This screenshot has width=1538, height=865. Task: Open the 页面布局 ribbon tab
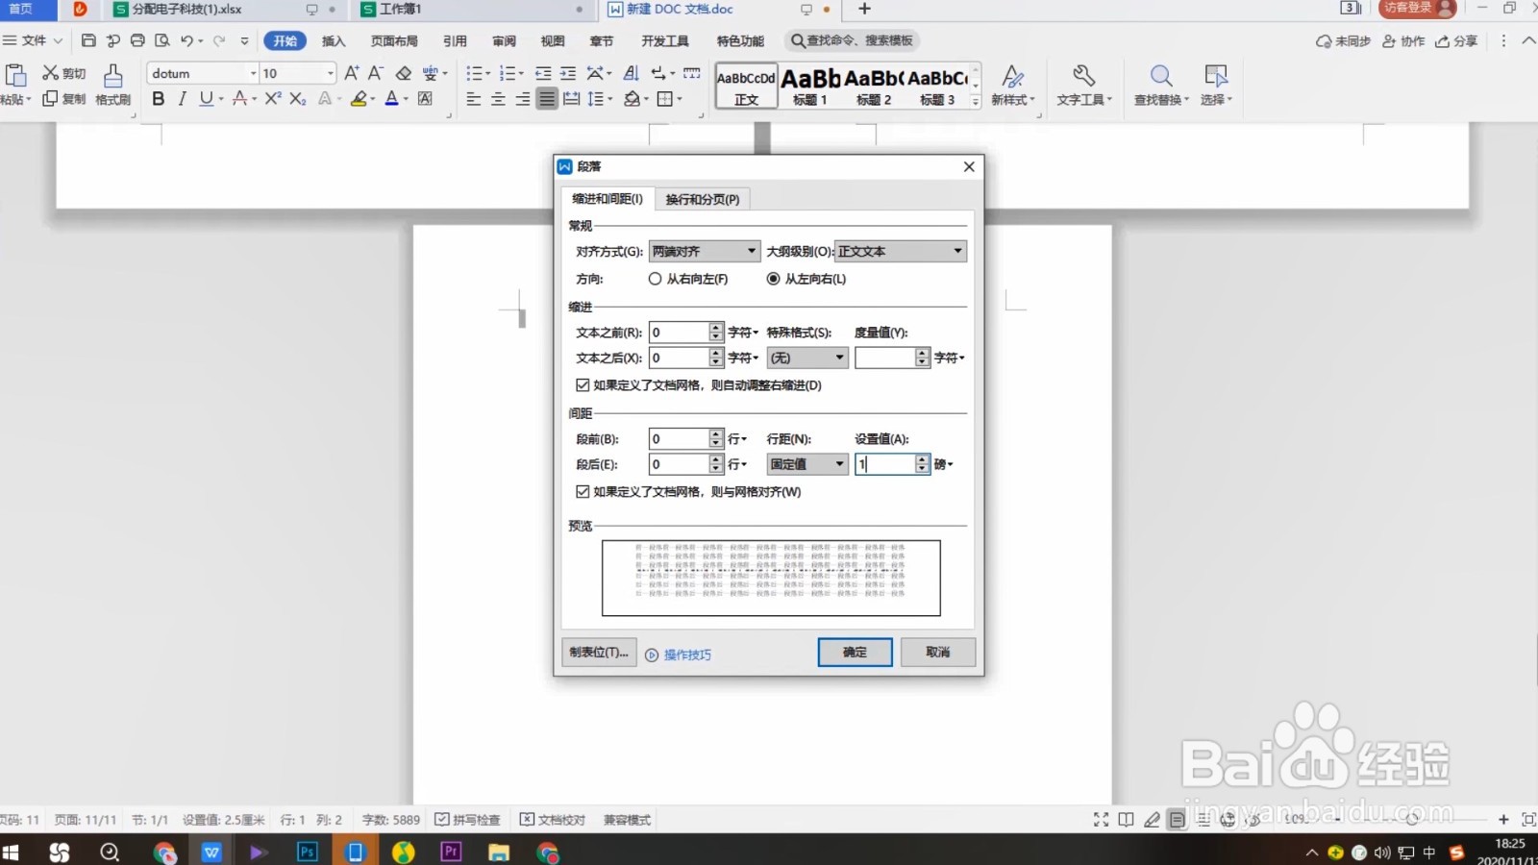coord(394,40)
